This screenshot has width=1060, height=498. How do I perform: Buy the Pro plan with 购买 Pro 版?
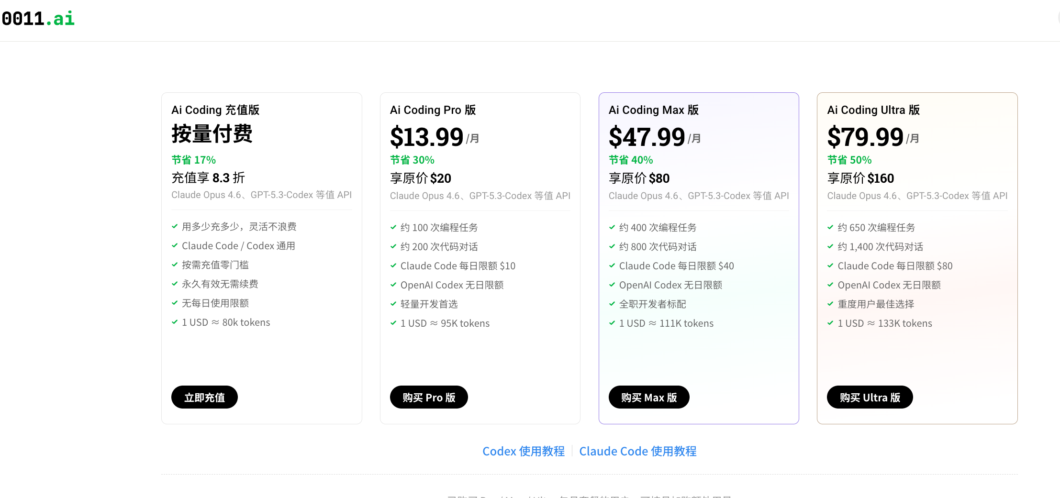429,397
